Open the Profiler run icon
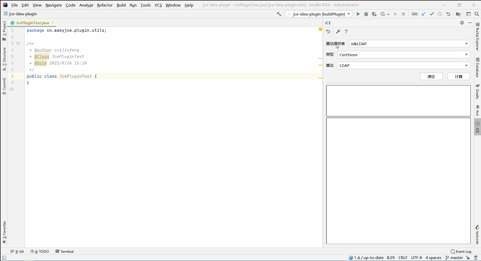Screen dimensions: 481x261 click(383, 14)
